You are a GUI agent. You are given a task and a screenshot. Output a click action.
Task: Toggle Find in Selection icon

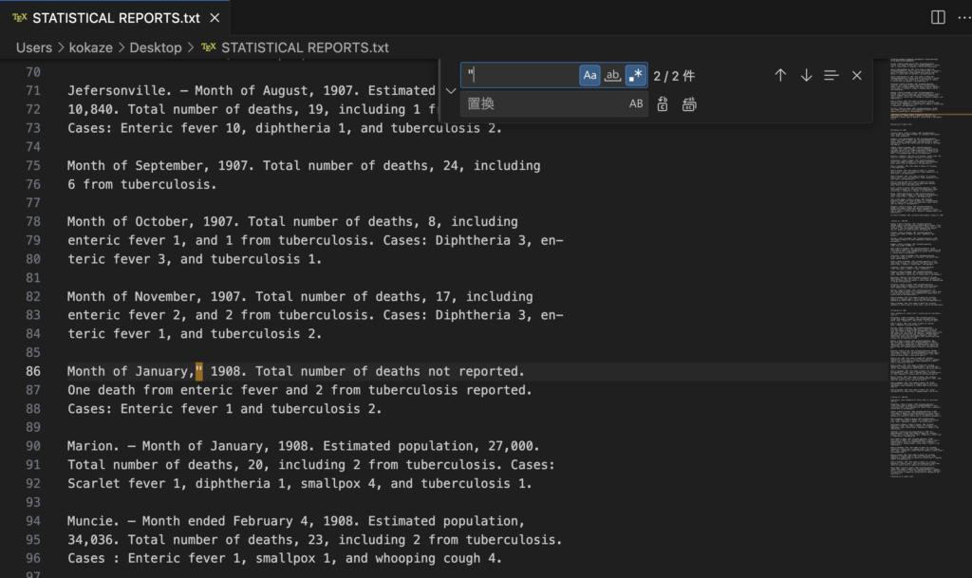(x=832, y=75)
